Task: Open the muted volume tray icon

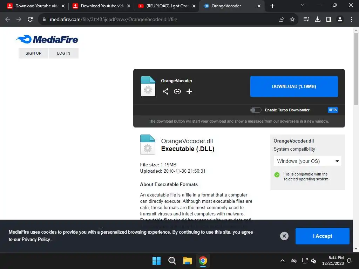Action: (314, 261)
